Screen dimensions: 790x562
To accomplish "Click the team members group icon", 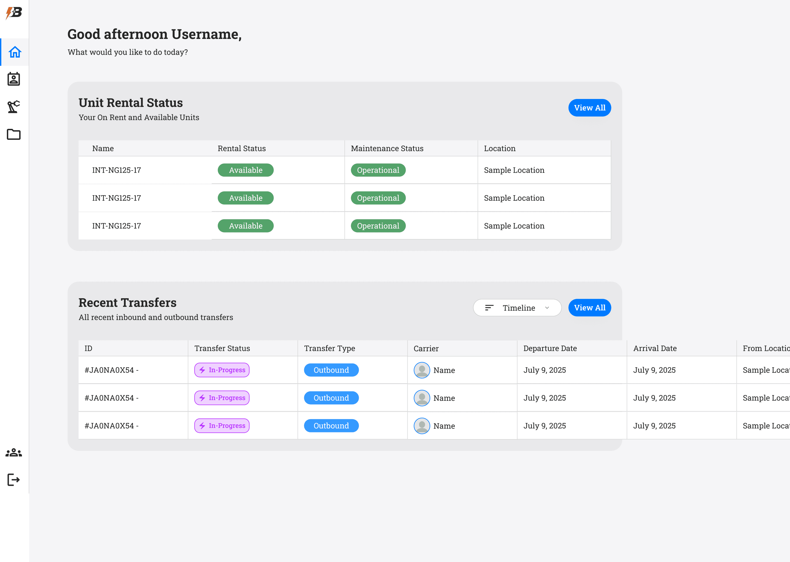I will tap(14, 452).
